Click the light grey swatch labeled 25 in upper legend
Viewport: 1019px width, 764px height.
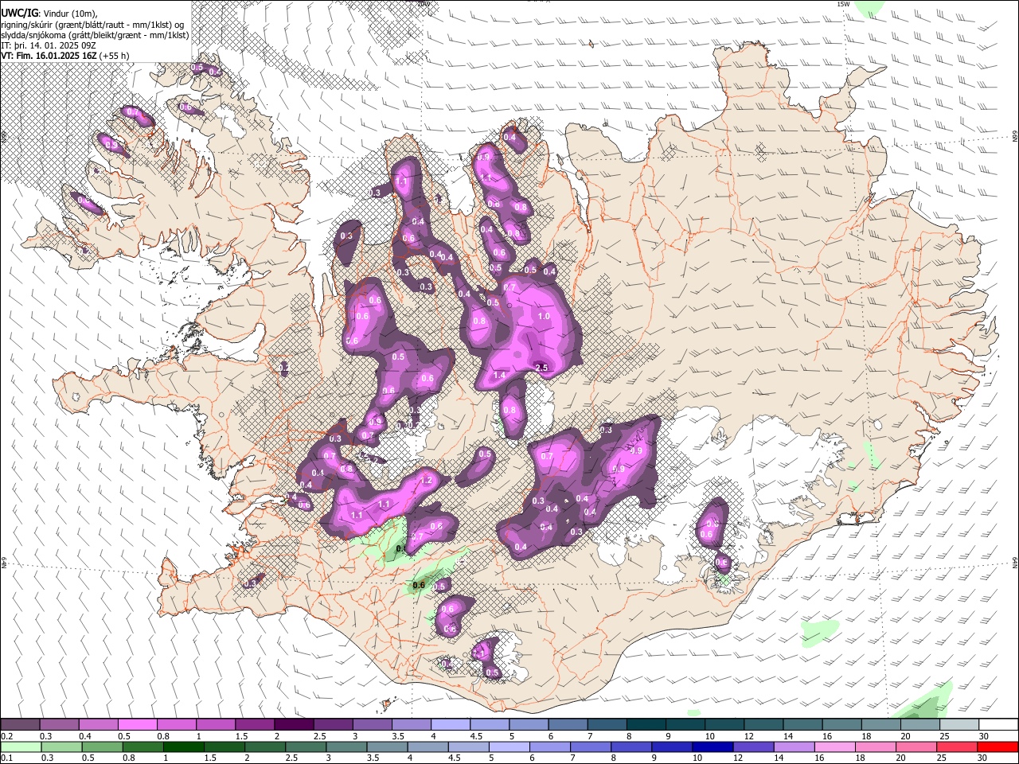pos(958,725)
